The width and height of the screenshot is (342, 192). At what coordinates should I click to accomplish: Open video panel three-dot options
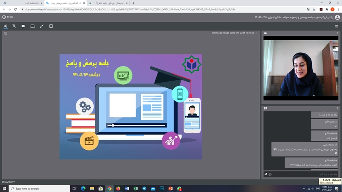coord(338,33)
